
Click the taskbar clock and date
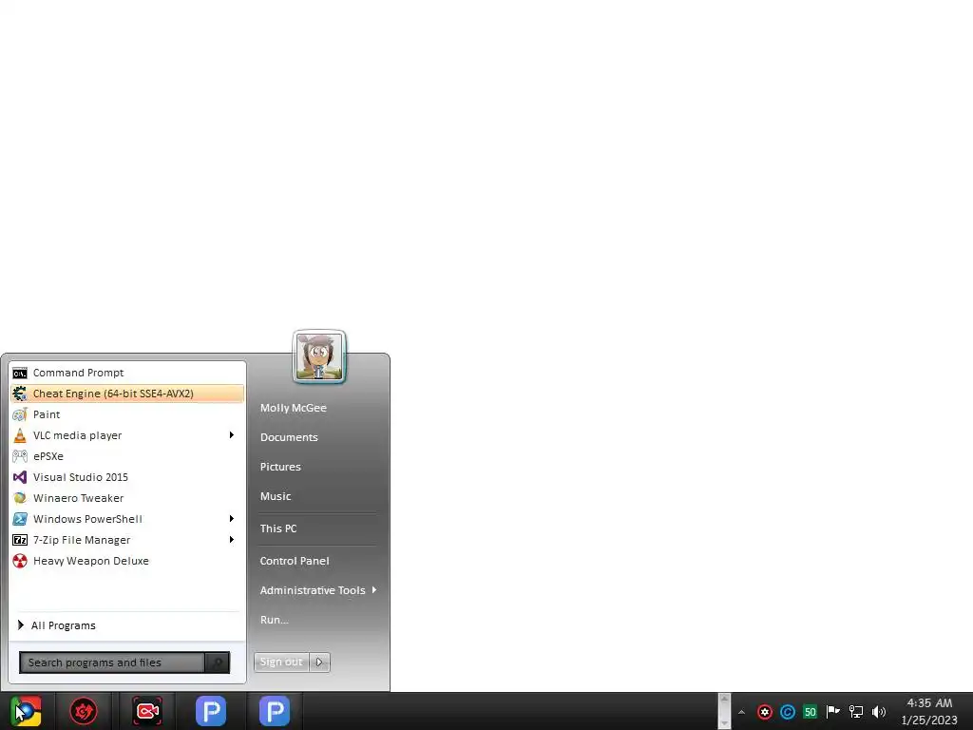tap(929, 711)
